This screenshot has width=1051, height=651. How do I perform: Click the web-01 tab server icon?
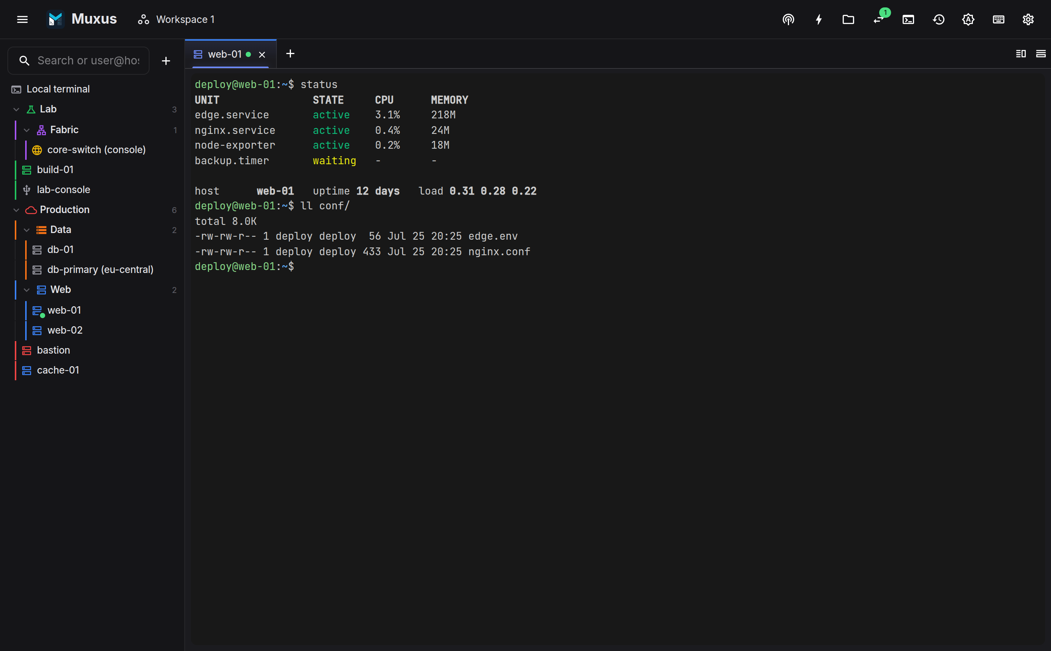pos(198,54)
